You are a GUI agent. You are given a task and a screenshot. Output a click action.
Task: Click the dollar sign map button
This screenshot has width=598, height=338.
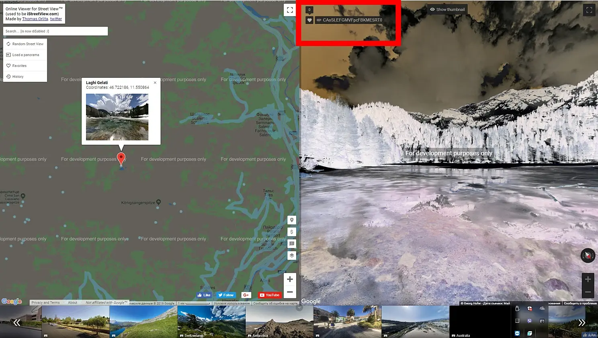[x=292, y=232]
